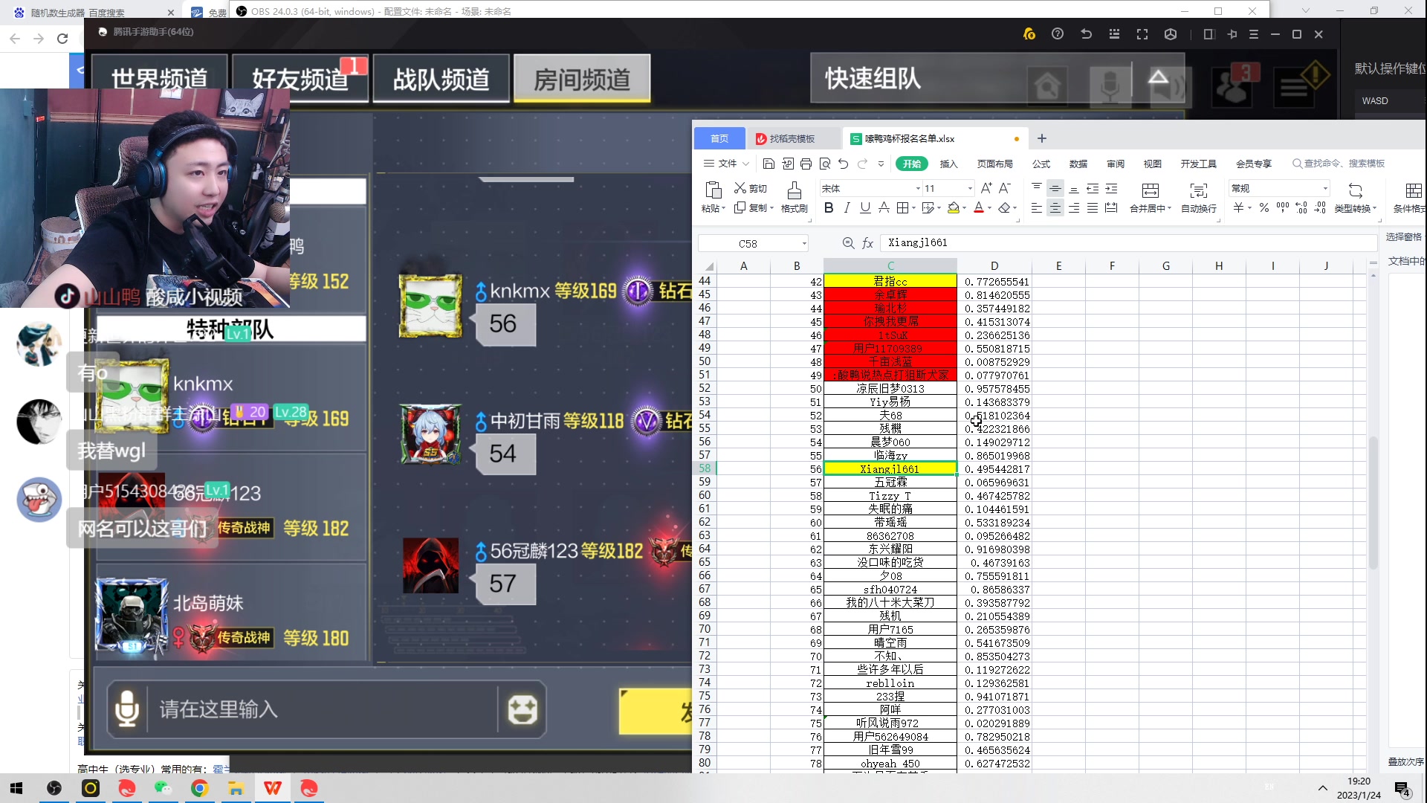
Task: Open the 好友频道 channel with badge
Action: point(300,78)
